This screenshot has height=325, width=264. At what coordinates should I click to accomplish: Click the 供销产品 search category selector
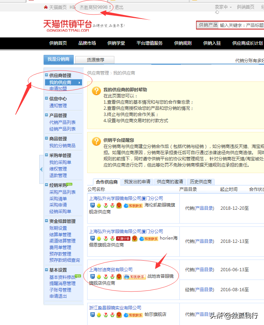point(208,25)
